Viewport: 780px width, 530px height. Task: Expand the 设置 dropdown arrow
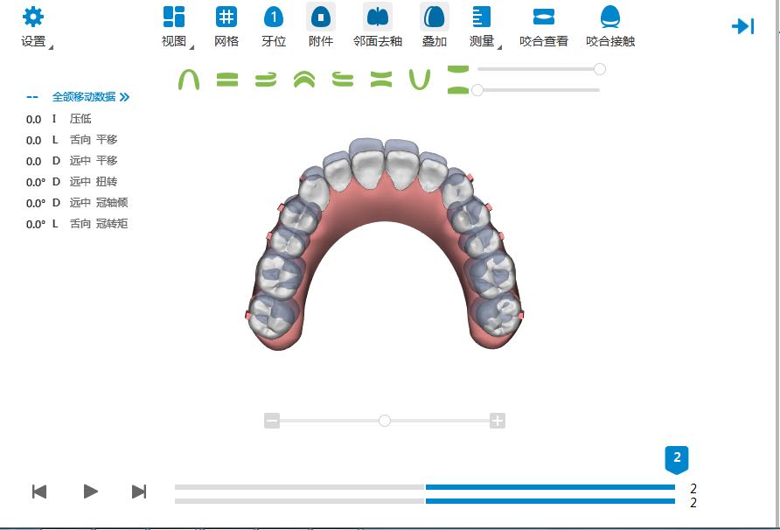coord(50,47)
